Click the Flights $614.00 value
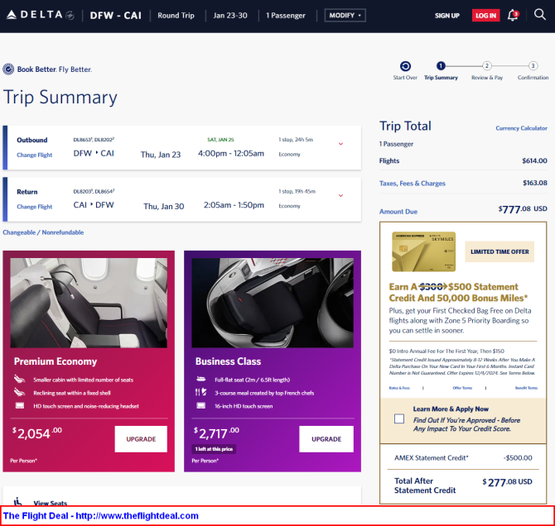This screenshot has width=555, height=526. (x=534, y=160)
